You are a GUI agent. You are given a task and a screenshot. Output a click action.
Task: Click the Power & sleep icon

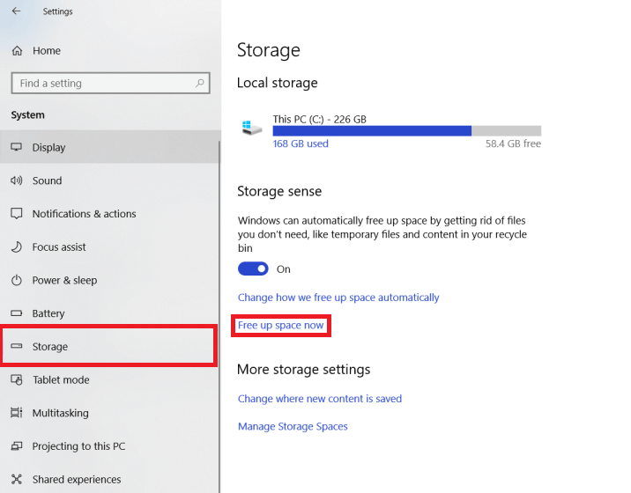[x=17, y=280]
